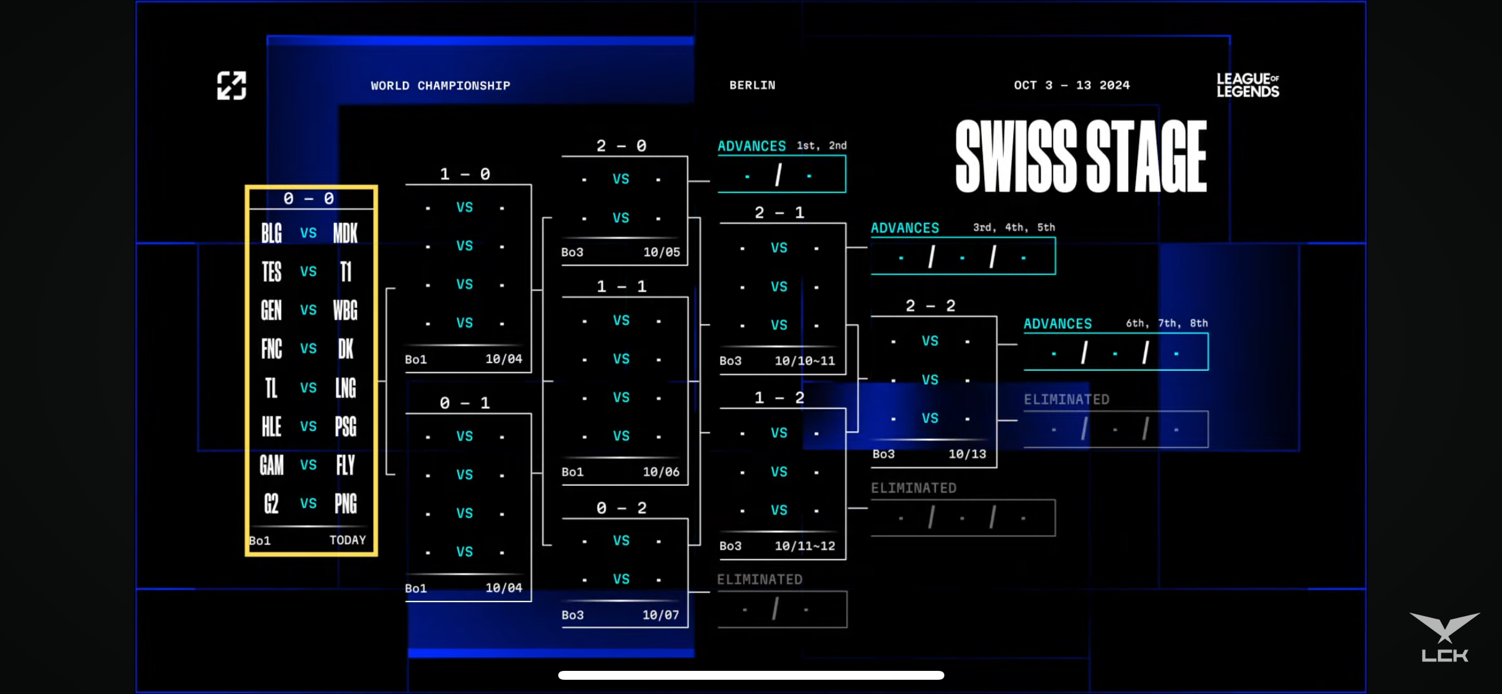Click the 1 – 1 bracket header
The image size is (1502, 694).
(x=622, y=286)
